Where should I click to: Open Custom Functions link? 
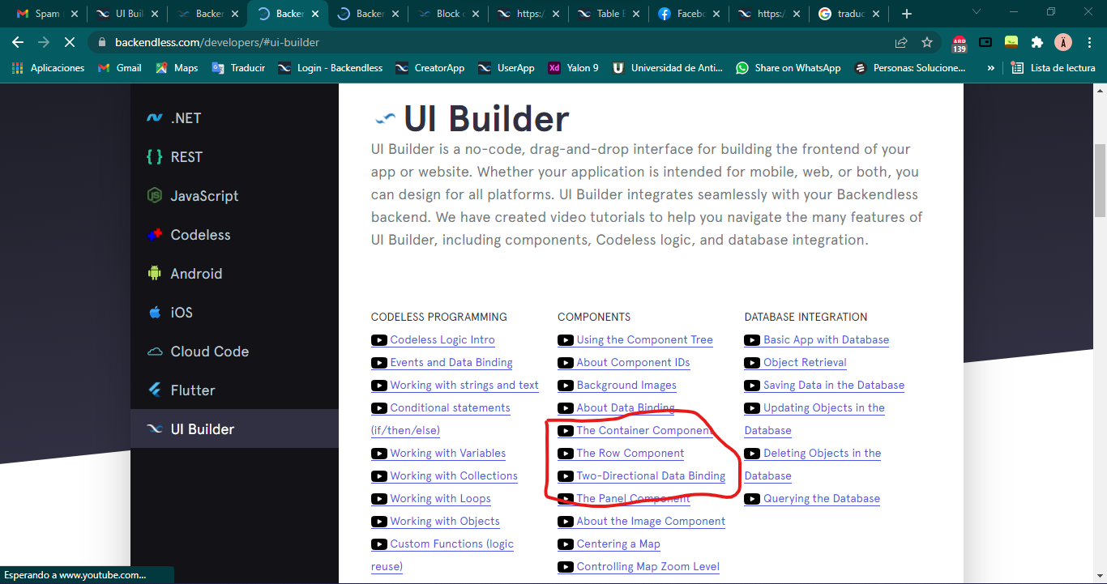452,544
